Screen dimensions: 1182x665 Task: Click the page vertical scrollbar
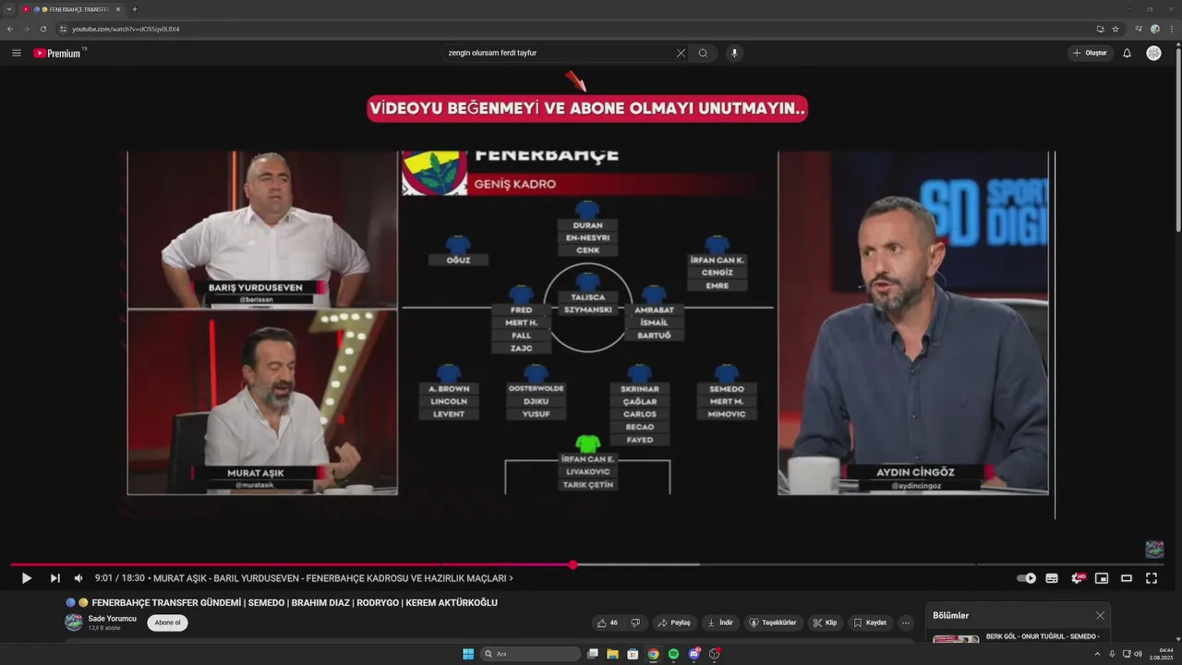click(1177, 139)
